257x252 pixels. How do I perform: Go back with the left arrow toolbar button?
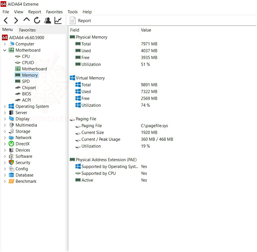click(6, 20)
